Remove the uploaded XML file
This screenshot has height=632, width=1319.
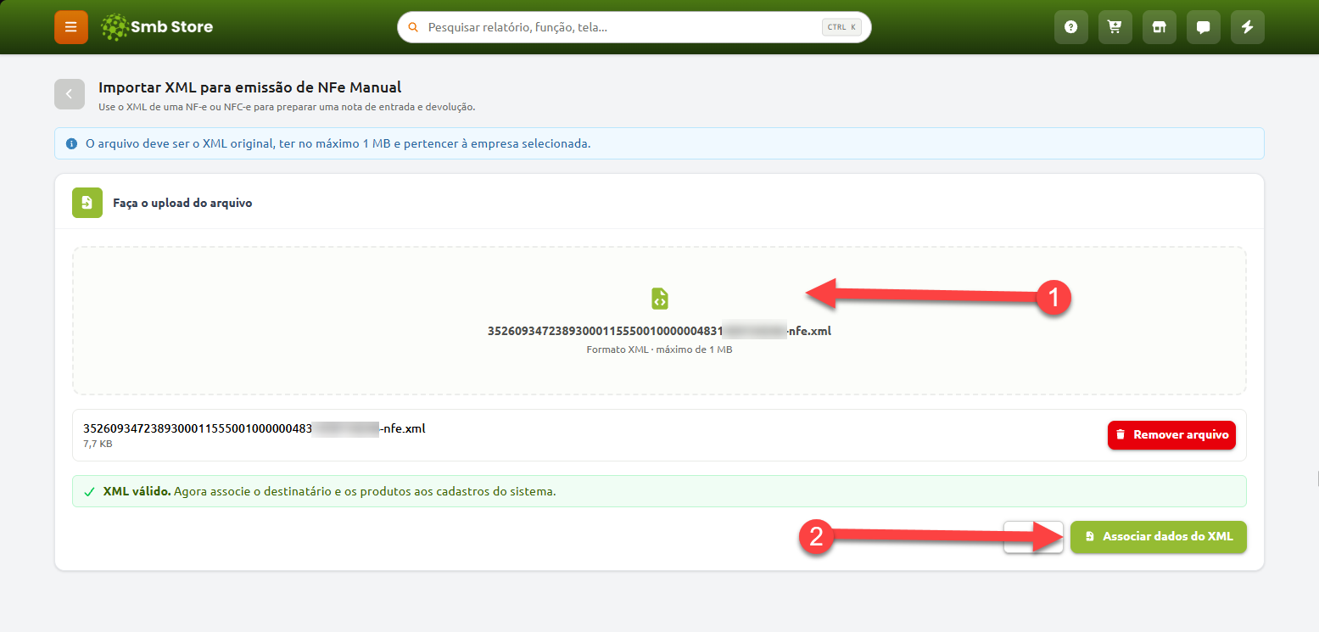point(1171,435)
